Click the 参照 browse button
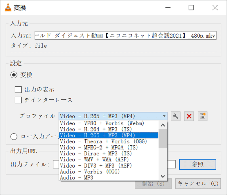Screen dimensions: 227x195 click(x=197, y=164)
